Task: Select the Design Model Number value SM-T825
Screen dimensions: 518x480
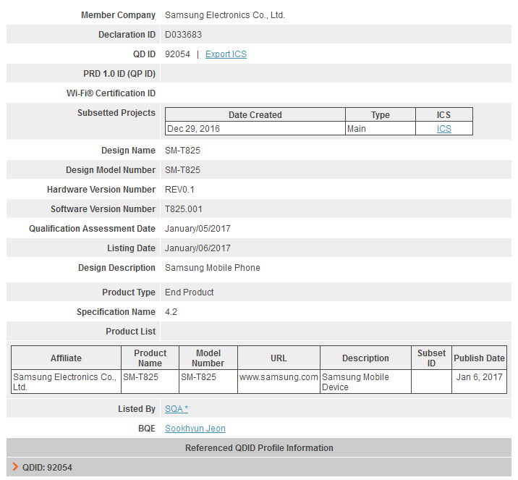Action: pyautogui.click(x=183, y=170)
